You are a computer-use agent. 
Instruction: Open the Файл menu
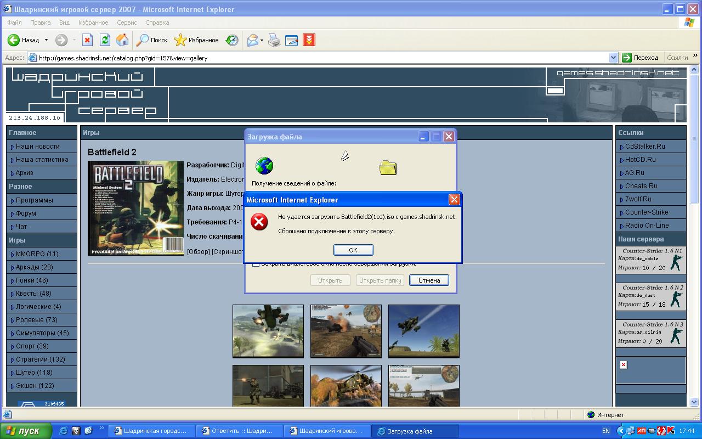click(15, 22)
